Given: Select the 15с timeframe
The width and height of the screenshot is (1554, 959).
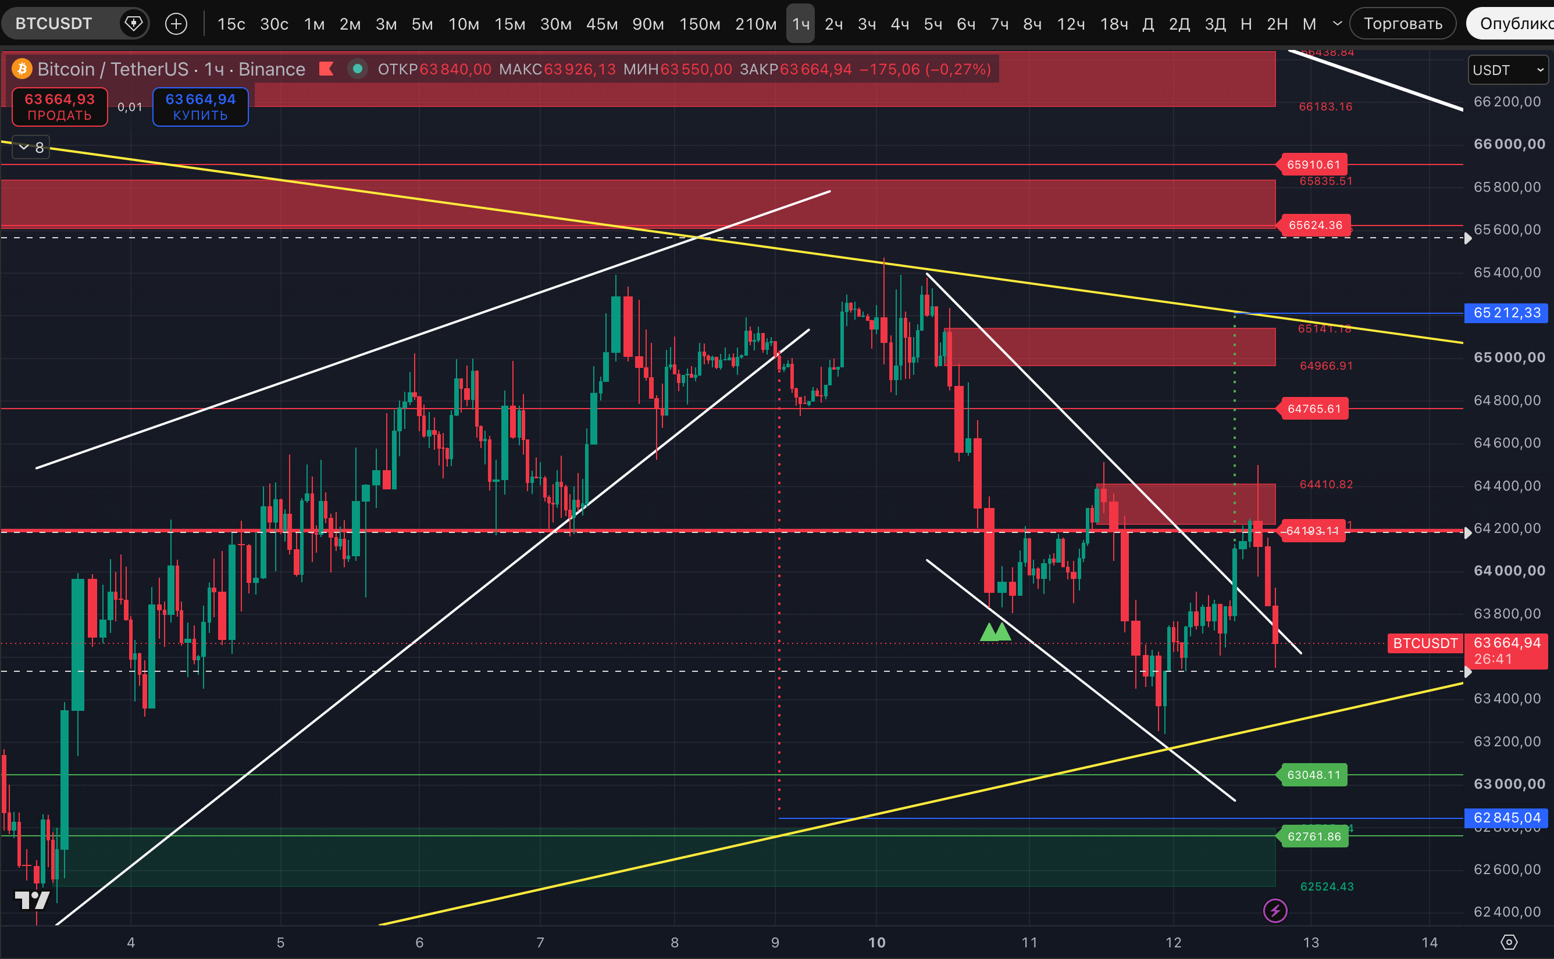Looking at the screenshot, I should (x=231, y=24).
